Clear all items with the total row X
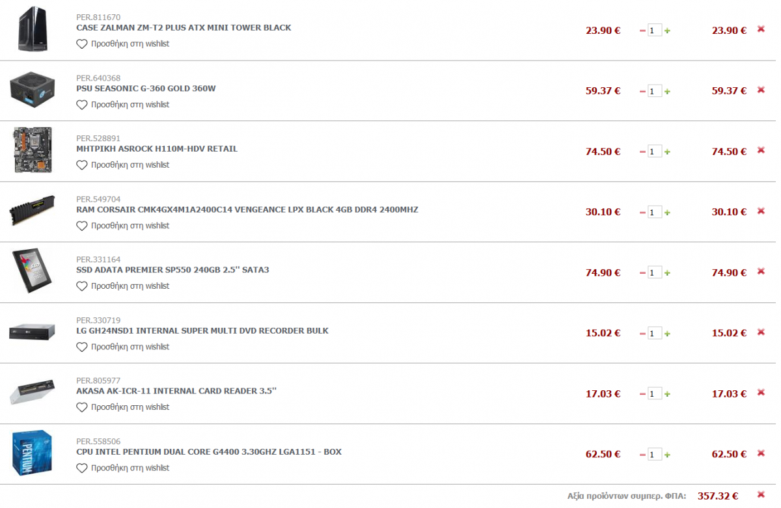This screenshot has width=781, height=508. (761, 494)
